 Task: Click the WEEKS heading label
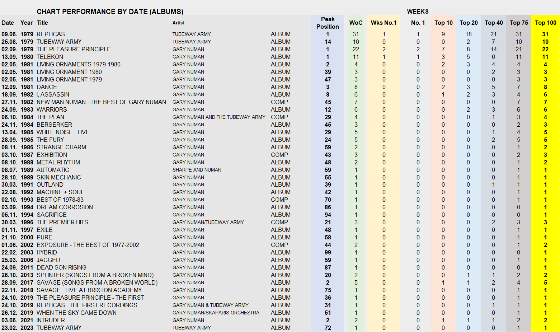[417, 11]
